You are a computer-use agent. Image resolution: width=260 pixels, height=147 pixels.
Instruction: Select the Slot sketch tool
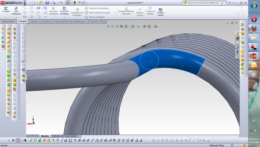tap(25, 17)
